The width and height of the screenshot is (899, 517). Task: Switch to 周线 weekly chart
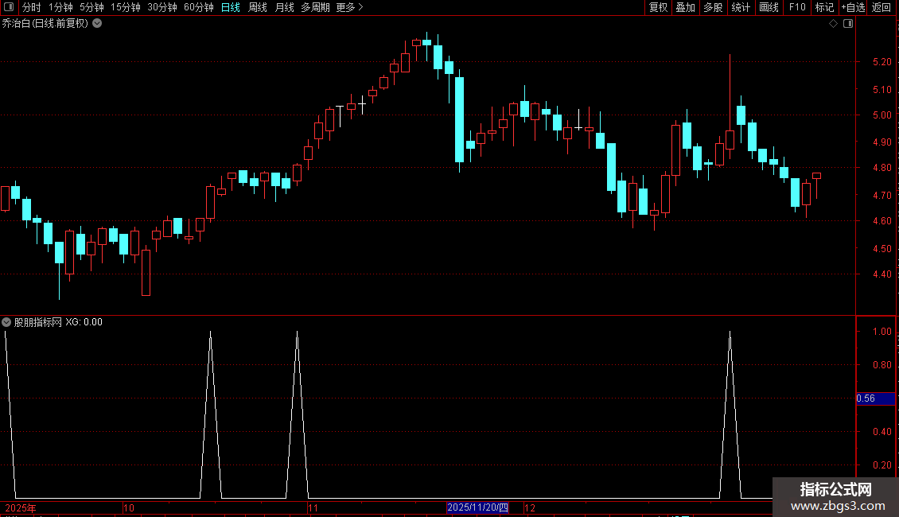[258, 7]
